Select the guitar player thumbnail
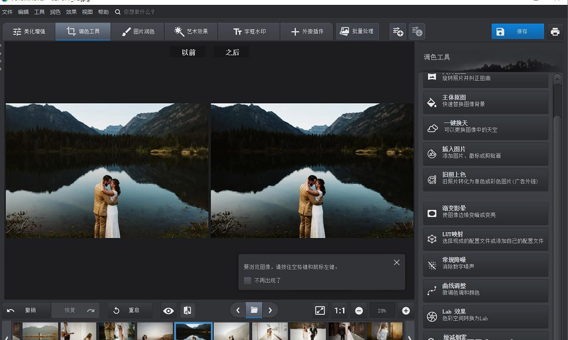 (x=78, y=331)
